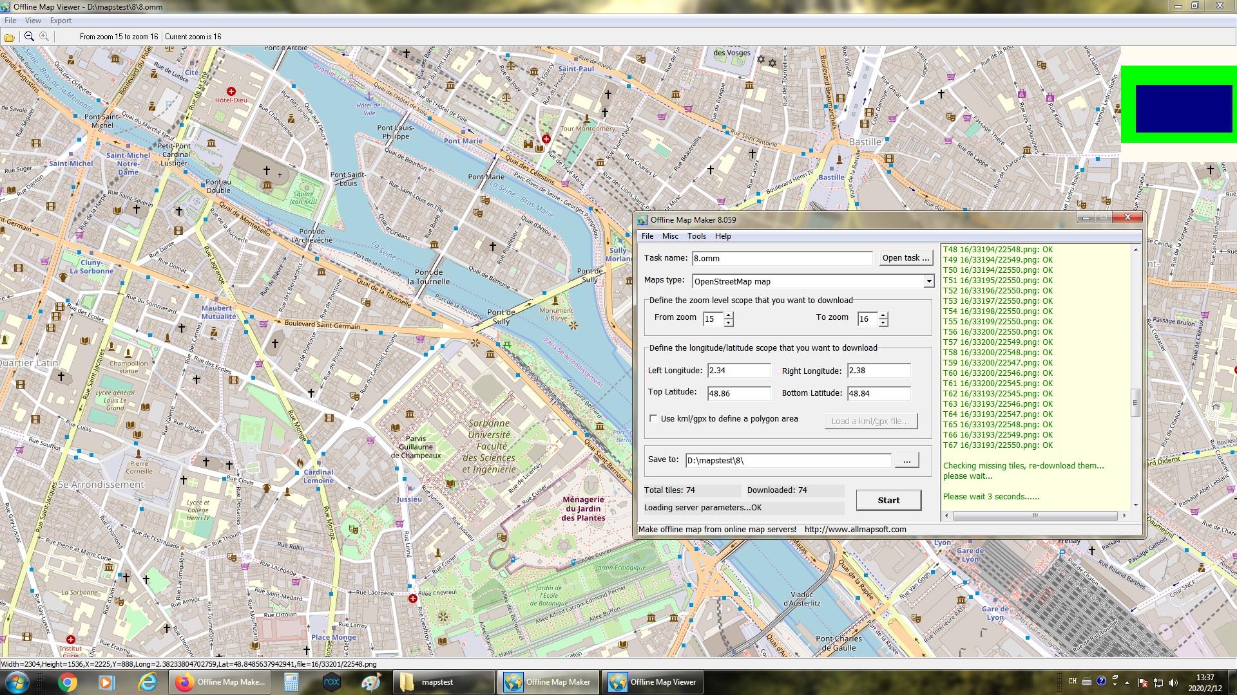1237x695 pixels.
Task: Click 'Loading server parameters...OK' status text
Action: point(703,507)
